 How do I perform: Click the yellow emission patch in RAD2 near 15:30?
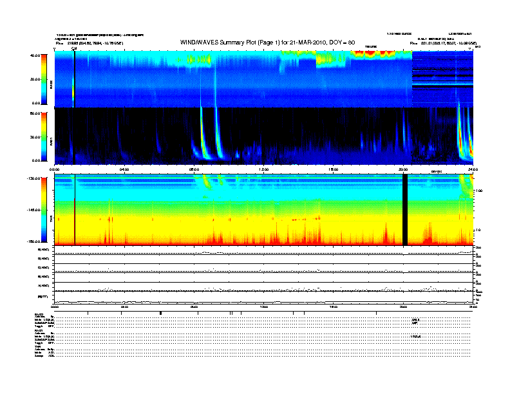click(x=329, y=59)
